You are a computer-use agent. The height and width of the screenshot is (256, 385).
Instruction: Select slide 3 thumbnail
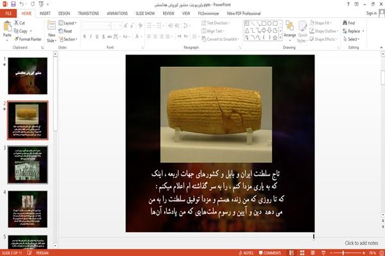[x=28, y=164]
